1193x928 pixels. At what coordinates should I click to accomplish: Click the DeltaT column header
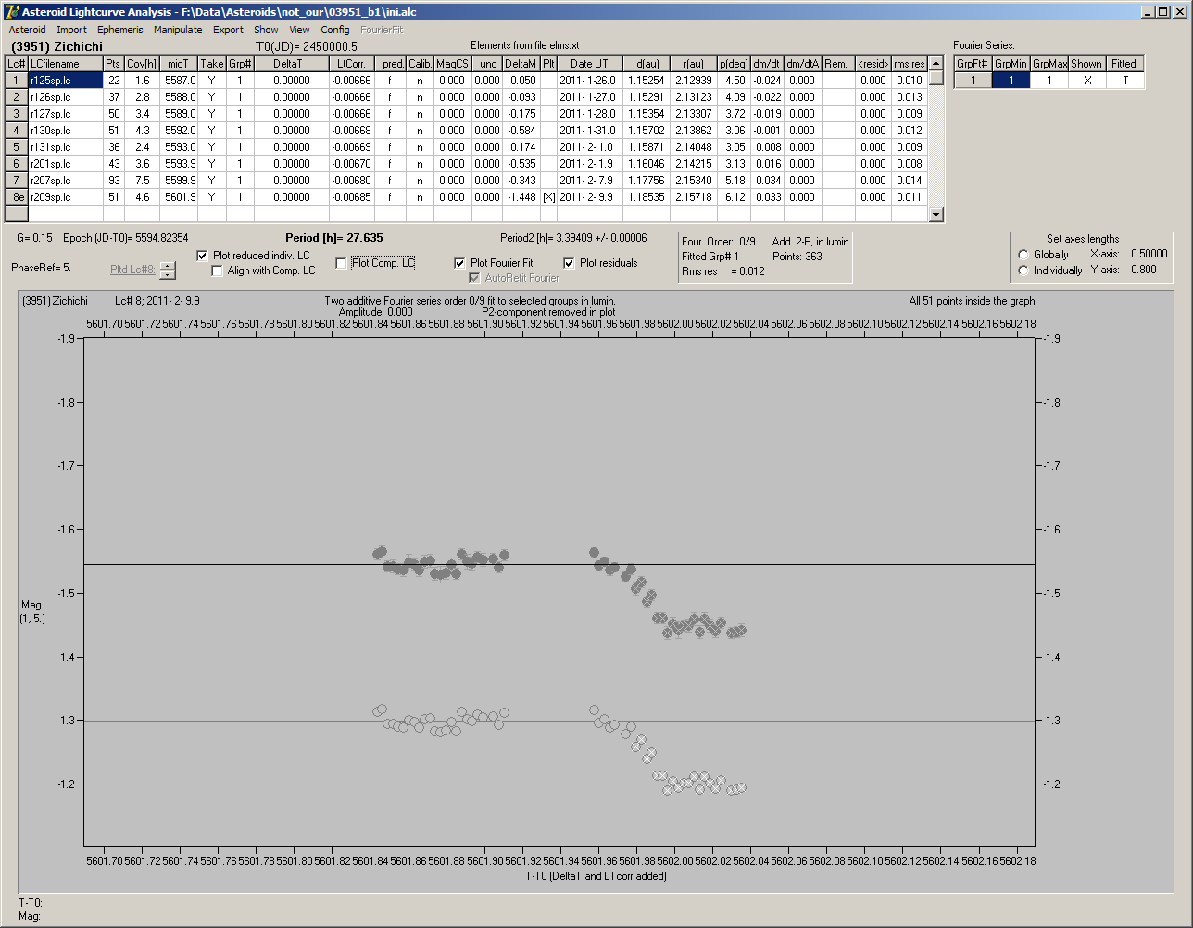(x=292, y=64)
